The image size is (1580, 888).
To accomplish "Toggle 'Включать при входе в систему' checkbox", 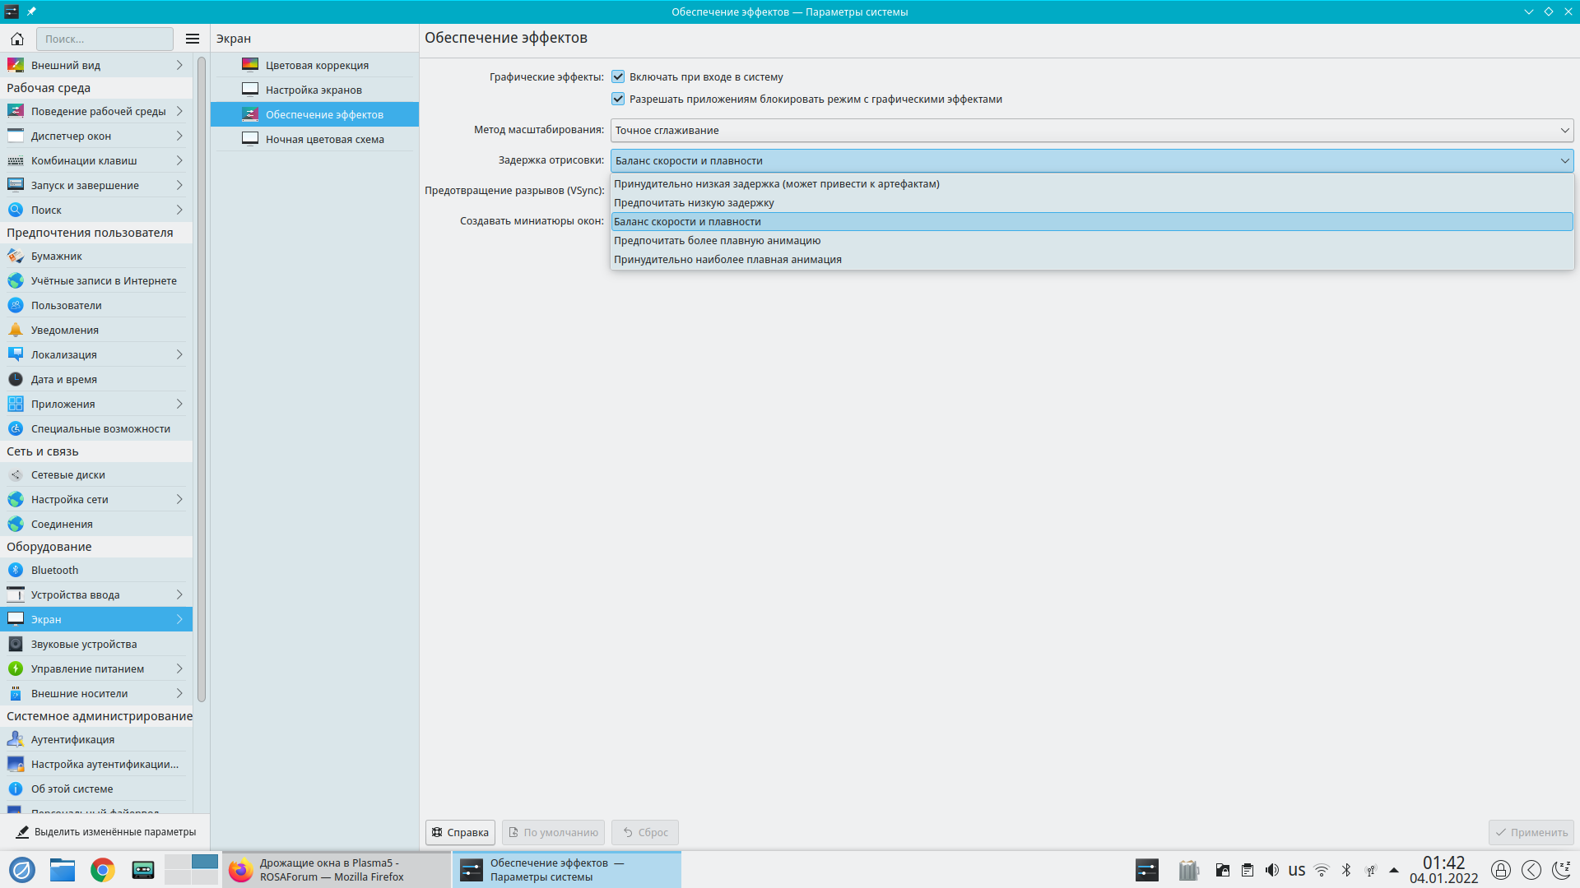I will (x=618, y=76).
